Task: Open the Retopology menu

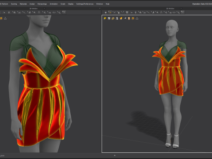Action: pyautogui.click(x=42, y=4)
